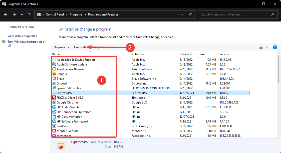Screen dimensions: 281x153
Task: Open the Organize dropdown menu
Action: (61, 47)
